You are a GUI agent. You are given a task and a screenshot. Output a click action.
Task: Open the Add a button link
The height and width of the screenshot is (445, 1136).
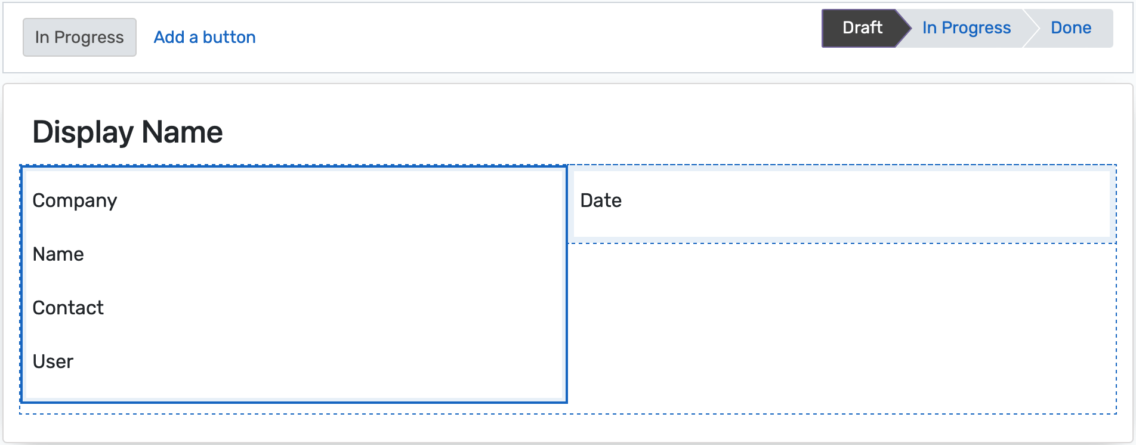(204, 37)
